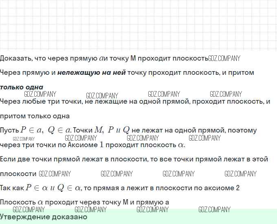
Task: Click the word 'Пусть' before the formula
Action: click(x=9, y=130)
